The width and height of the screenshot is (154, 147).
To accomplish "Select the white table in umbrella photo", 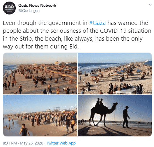I will (x=126, y=92).
